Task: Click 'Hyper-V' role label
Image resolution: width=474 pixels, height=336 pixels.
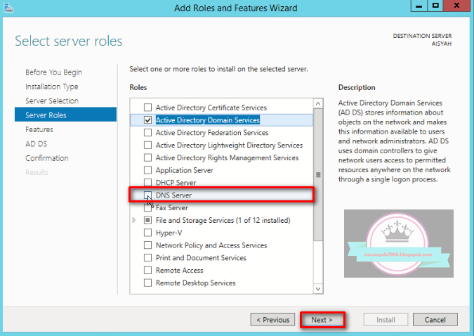Action: [x=169, y=233]
